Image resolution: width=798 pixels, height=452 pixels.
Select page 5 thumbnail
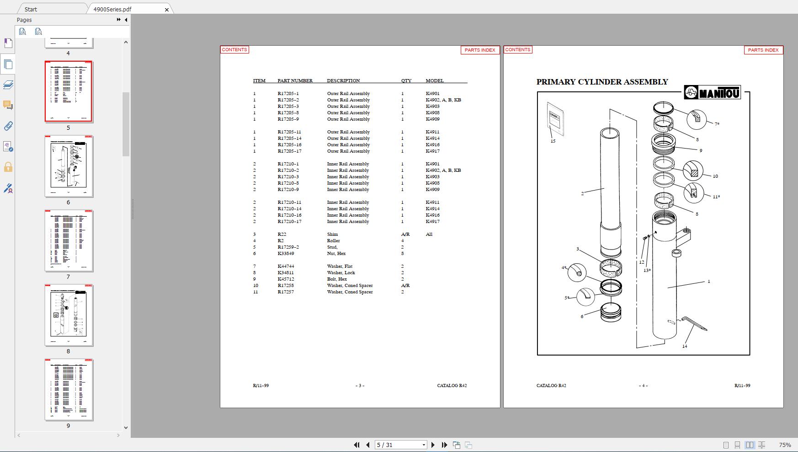[69, 91]
